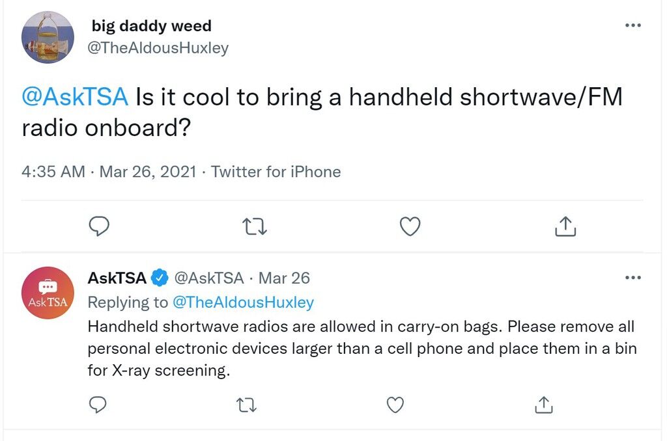667x441 pixels.
Task: Open the Twitter for iPhone source label
Action: pyautogui.click(x=276, y=172)
